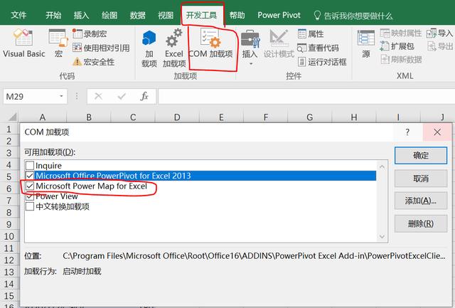This screenshot has height=308, width=455.
Task: Switch to the Power Pivot tab
Action: 279,16
